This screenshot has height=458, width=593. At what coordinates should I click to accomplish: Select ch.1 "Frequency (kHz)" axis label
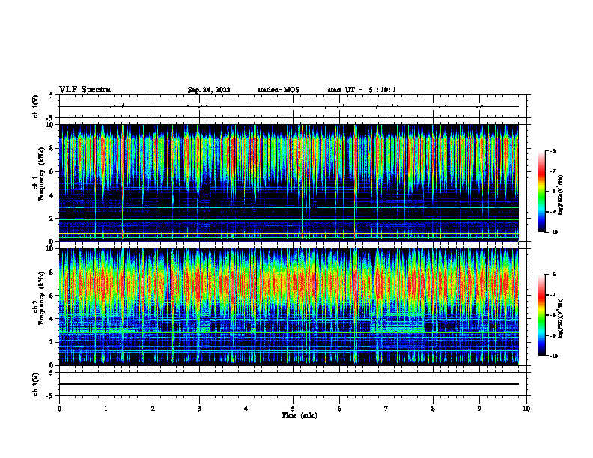point(41,174)
